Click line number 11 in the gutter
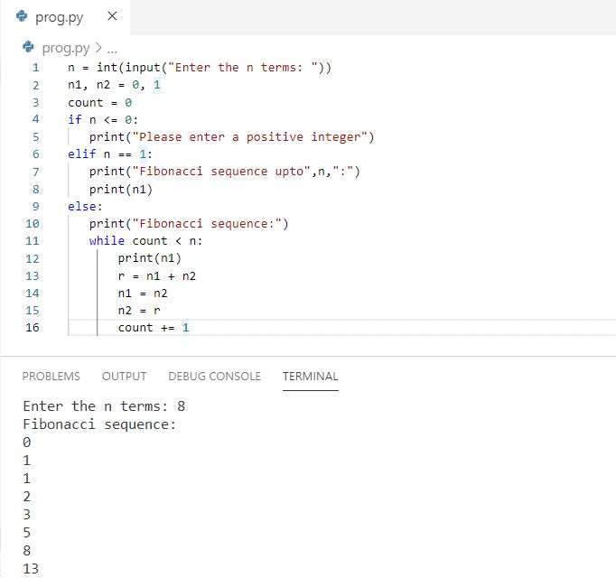Image resolution: width=616 pixels, height=578 pixels. 33,240
